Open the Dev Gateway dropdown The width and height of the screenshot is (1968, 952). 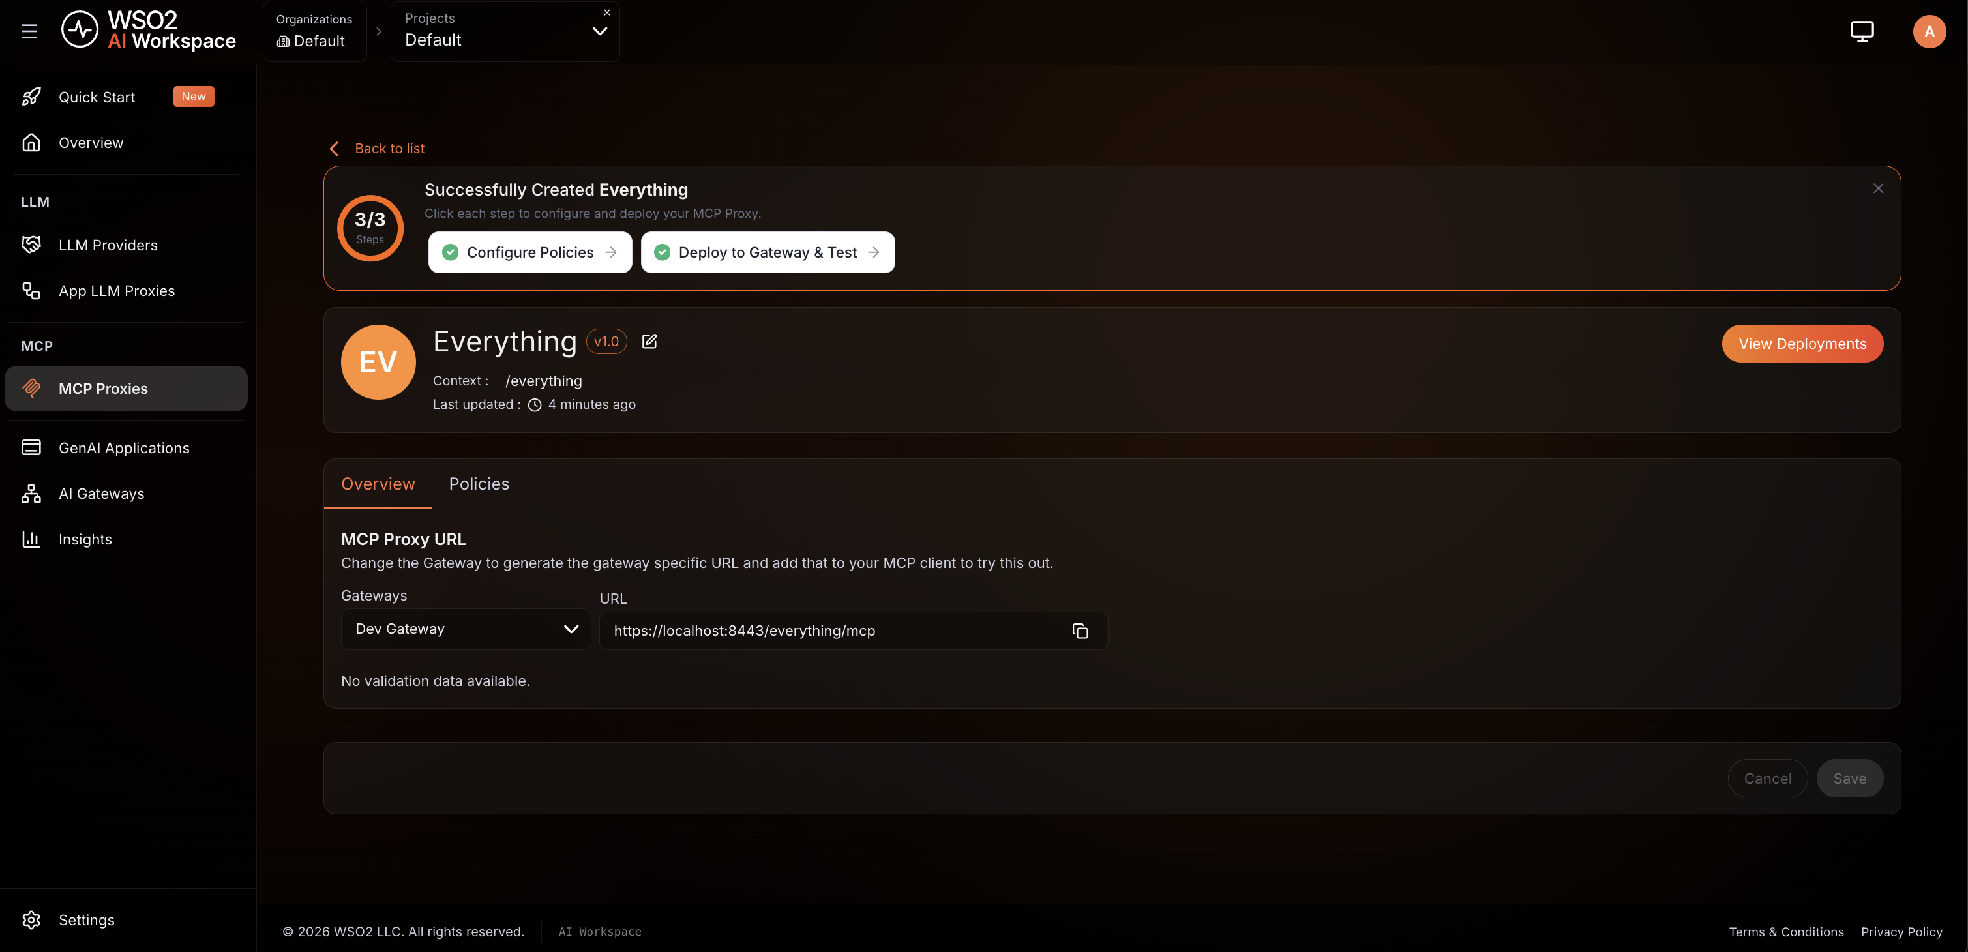466,630
